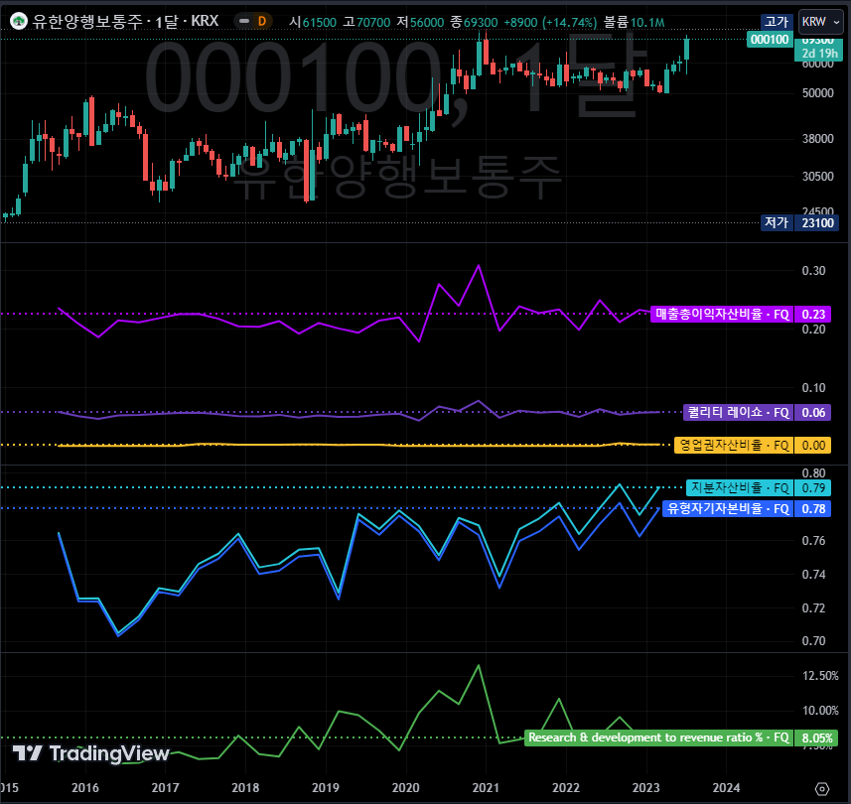Click the orange D data-status badge

(262, 22)
